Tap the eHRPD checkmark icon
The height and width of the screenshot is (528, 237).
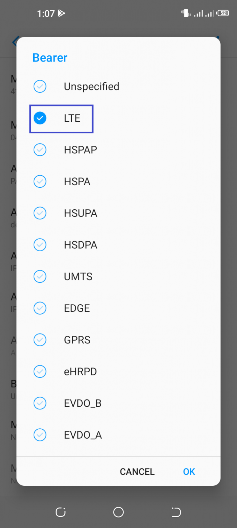tap(40, 372)
